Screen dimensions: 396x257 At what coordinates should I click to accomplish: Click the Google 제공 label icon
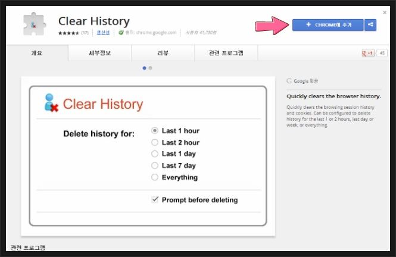click(x=289, y=81)
